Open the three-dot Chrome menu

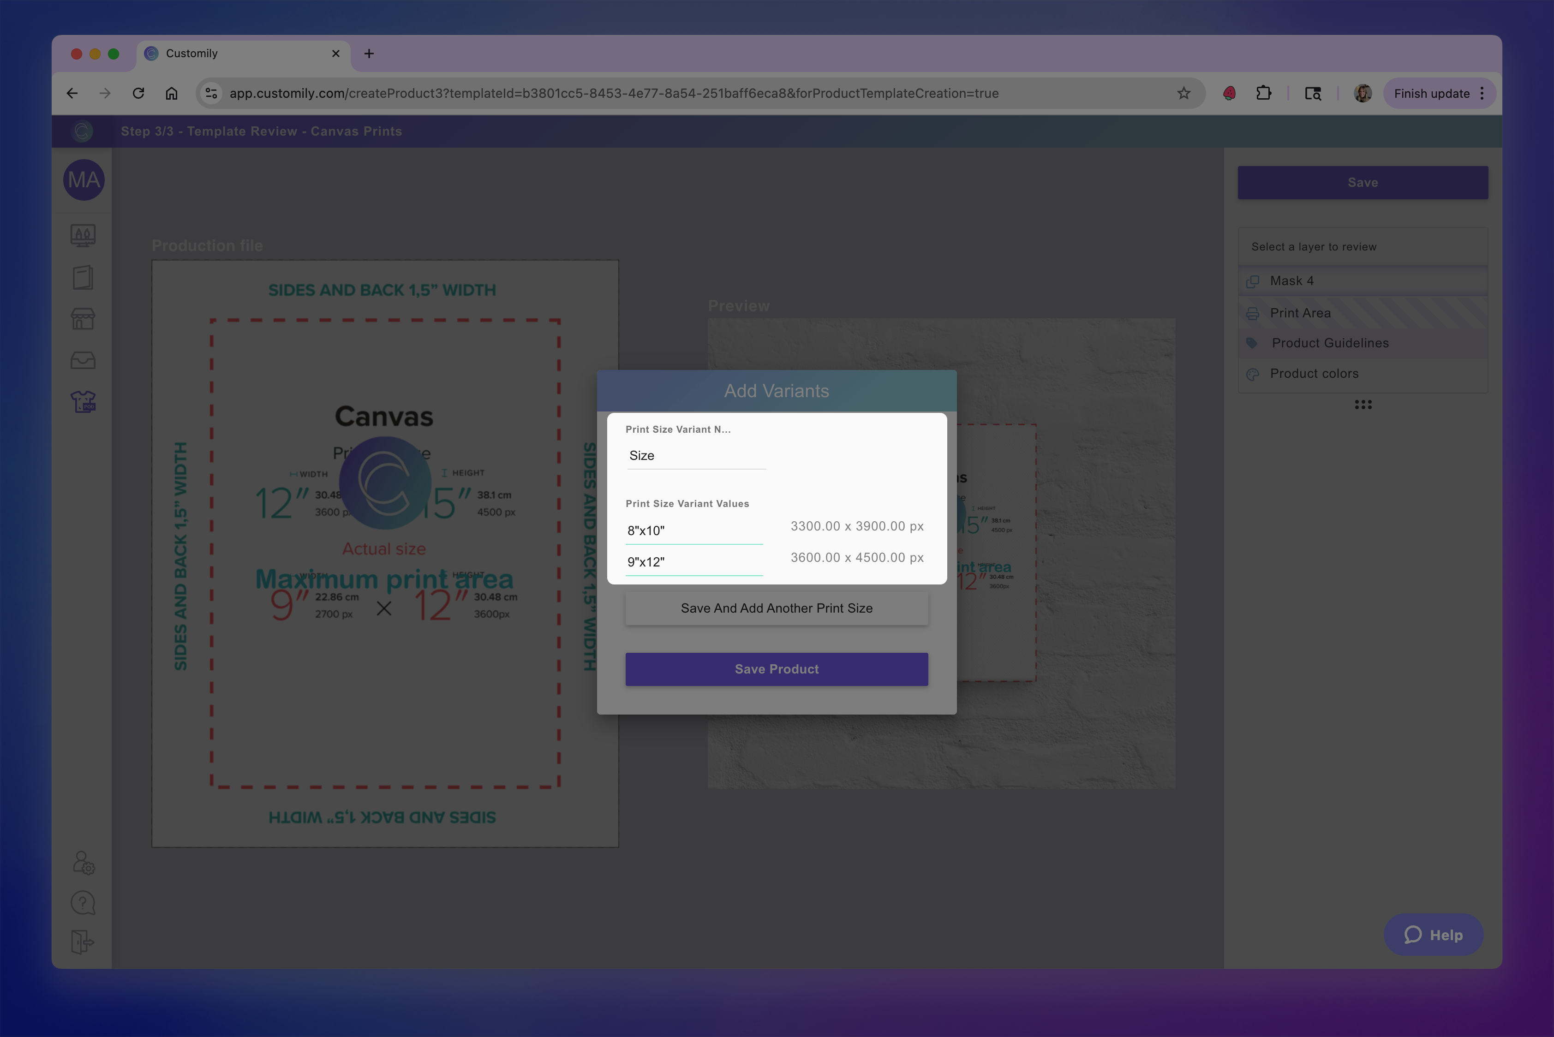coord(1482,93)
